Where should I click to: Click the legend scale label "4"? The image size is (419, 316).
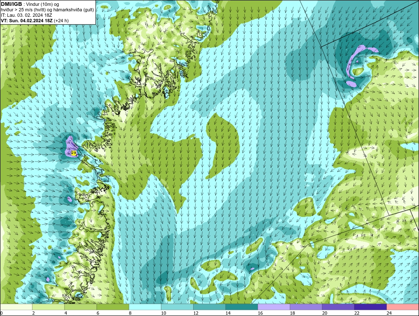click(66, 313)
